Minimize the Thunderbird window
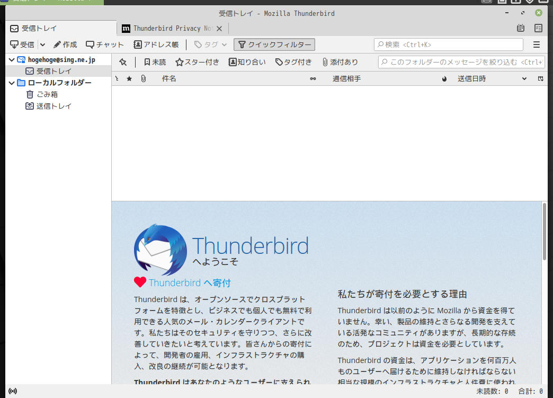 click(507, 13)
